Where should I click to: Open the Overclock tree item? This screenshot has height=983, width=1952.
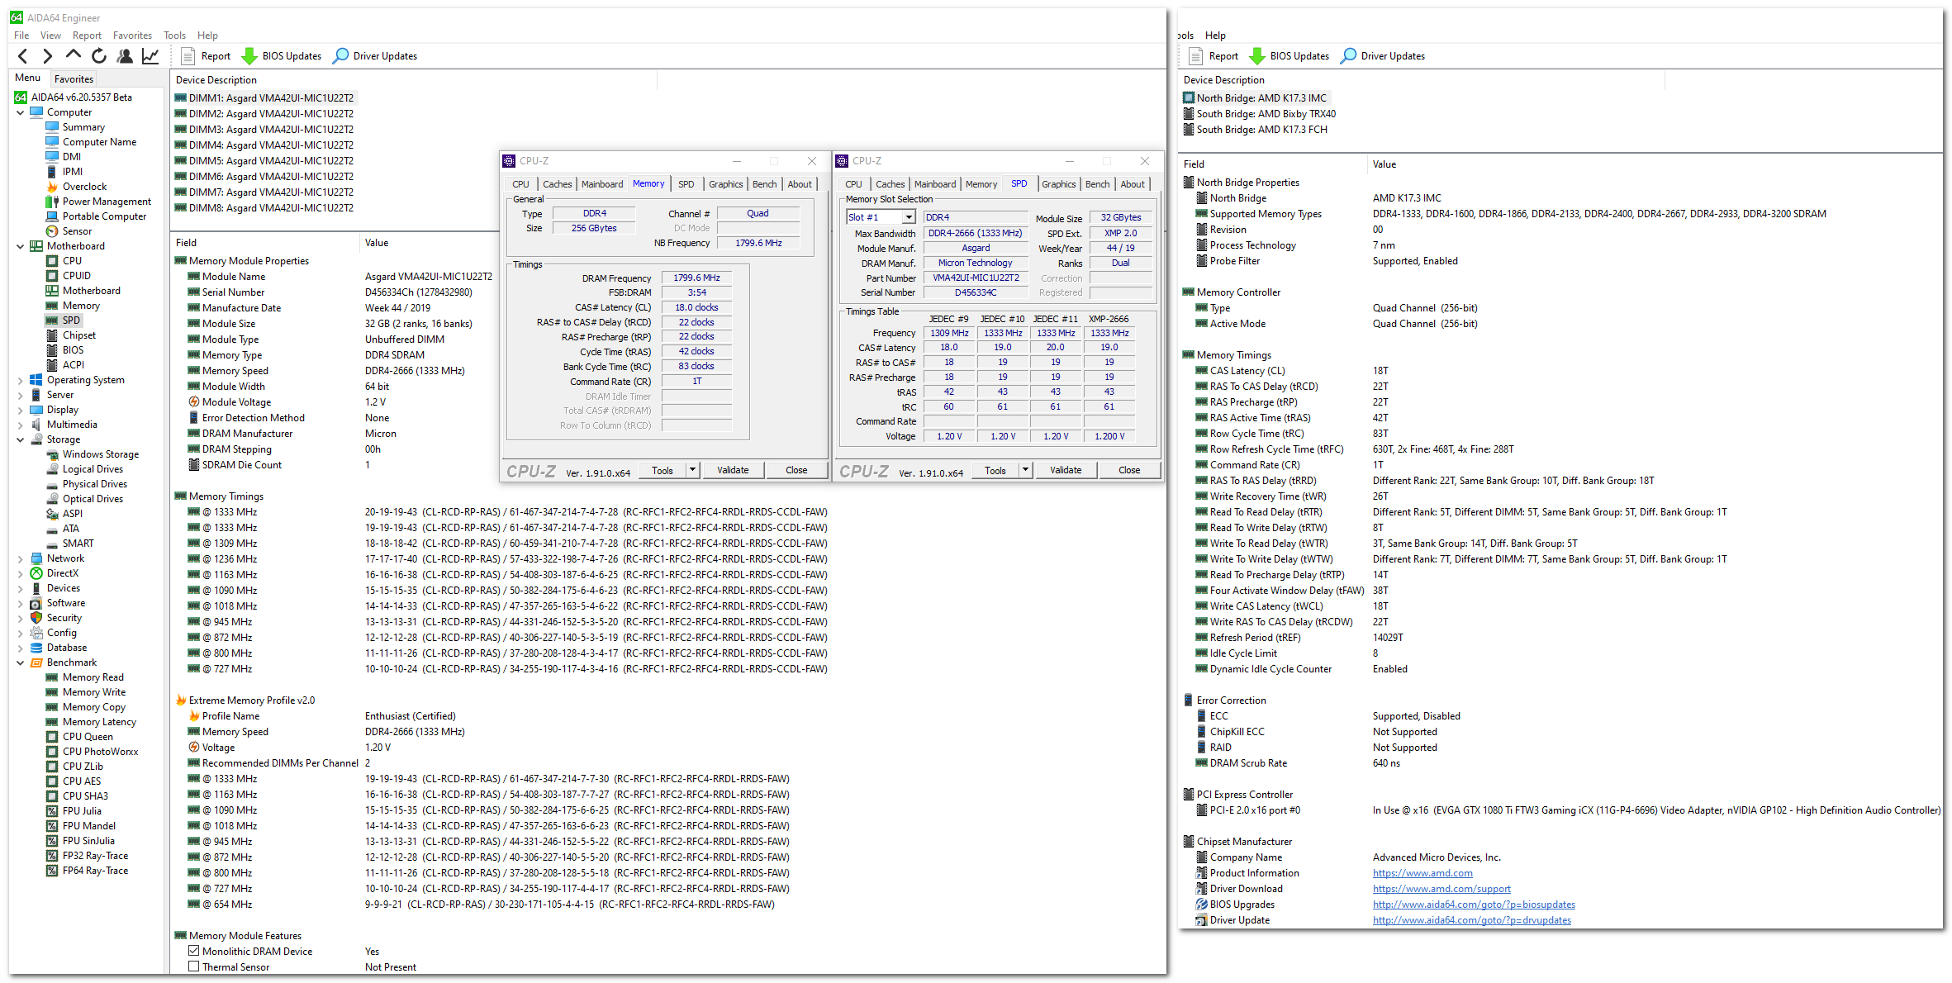click(84, 187)
